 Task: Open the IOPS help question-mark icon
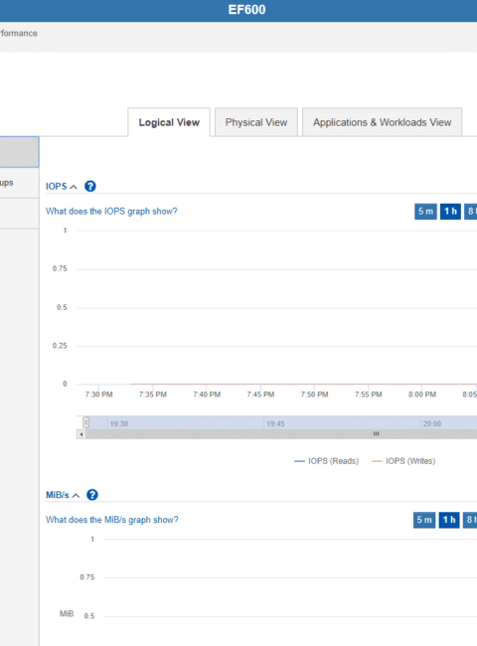pos(90,186)
